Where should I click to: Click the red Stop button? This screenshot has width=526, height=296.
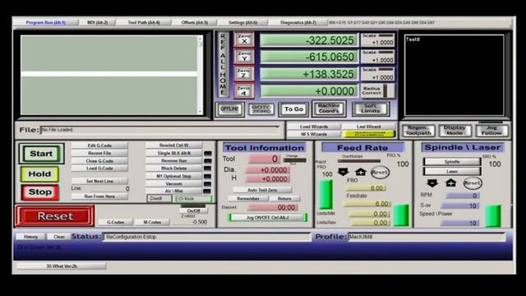40,192
